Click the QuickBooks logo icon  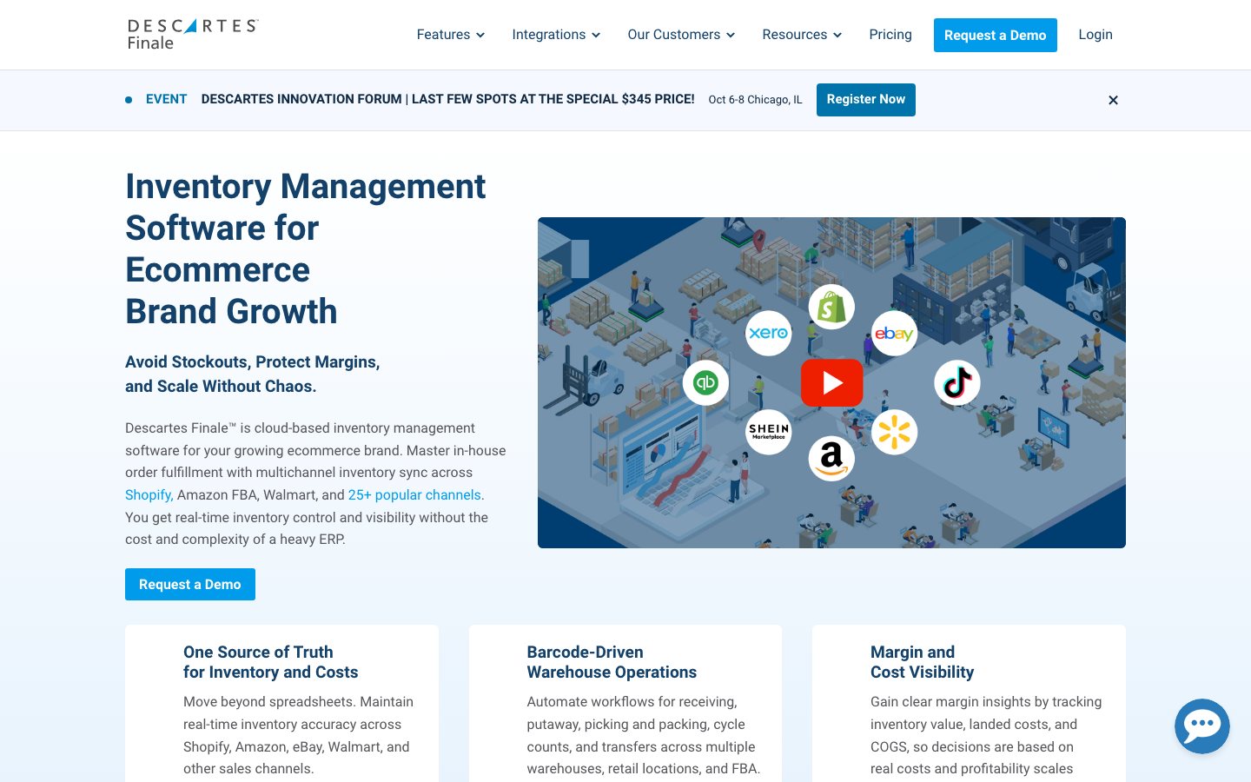[x=705, y=382]
